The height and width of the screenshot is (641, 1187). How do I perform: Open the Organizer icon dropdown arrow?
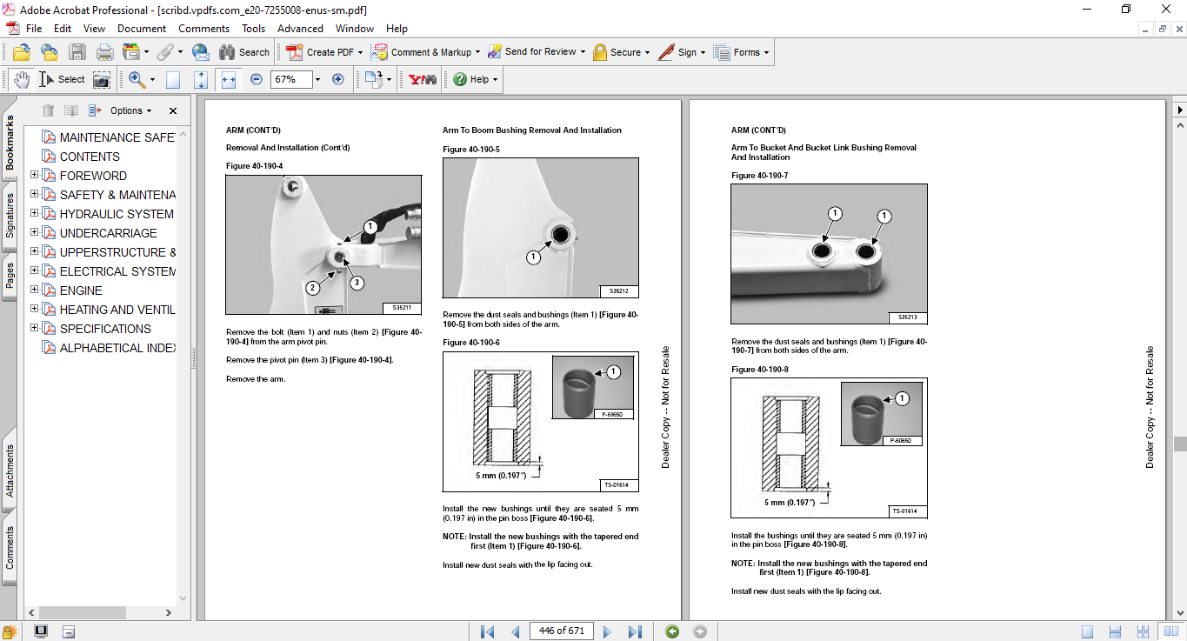coord(147,52)
